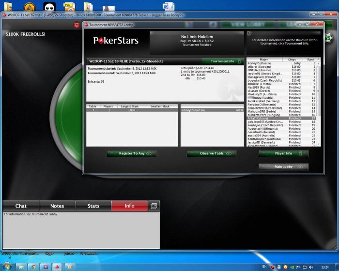
Task: Click the volume speaker tray icon
Action: click(x=311, y=267)
